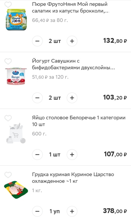Add one more Савушкин yogurt with plus
The image size is (131, 217).
72,98
